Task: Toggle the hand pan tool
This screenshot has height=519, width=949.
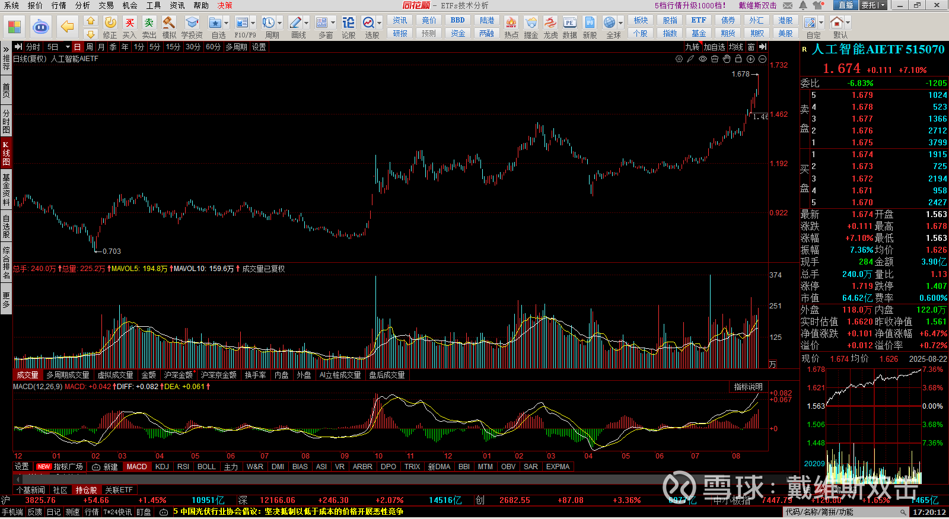Action: point(727,59)
